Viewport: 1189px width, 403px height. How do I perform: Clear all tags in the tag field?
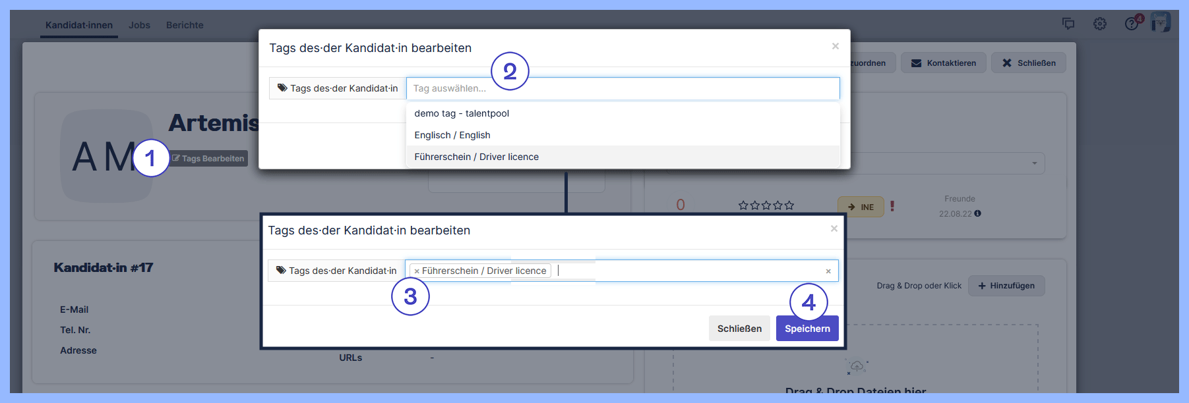828,271
